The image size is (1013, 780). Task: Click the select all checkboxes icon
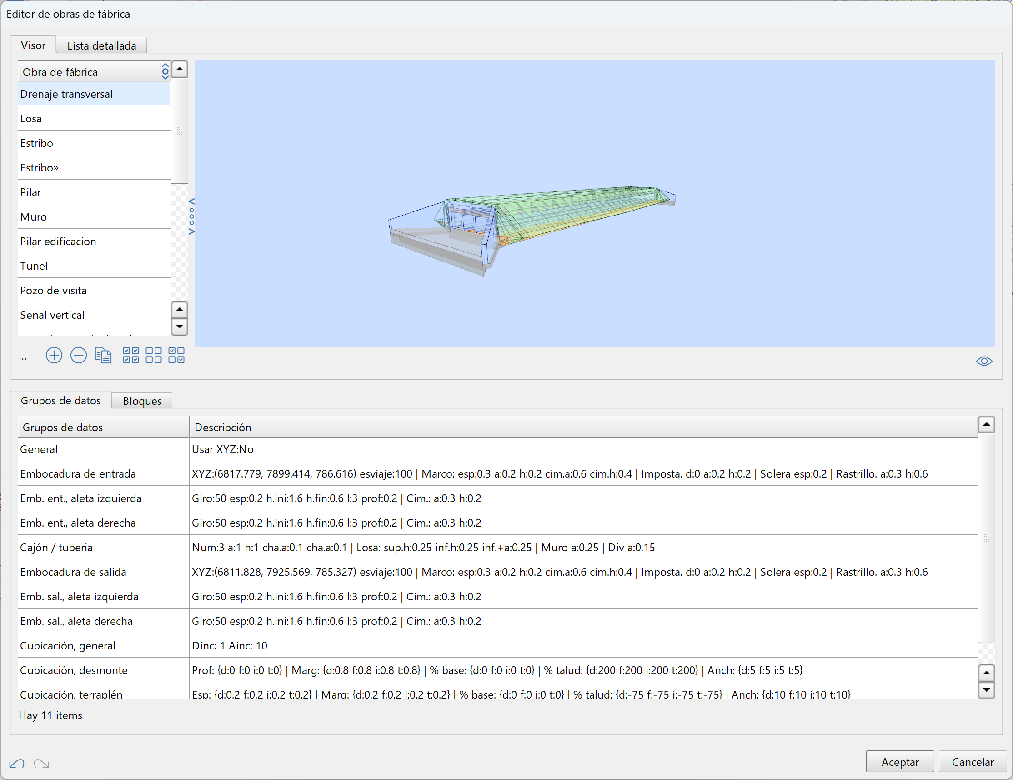click(131, 355)
